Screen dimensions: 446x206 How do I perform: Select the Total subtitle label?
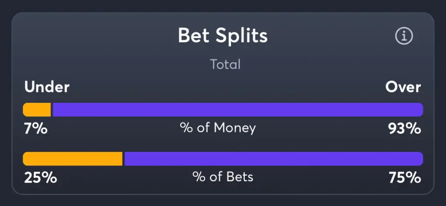225,65
